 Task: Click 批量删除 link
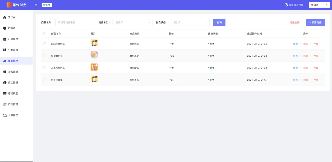coord(295,23)
